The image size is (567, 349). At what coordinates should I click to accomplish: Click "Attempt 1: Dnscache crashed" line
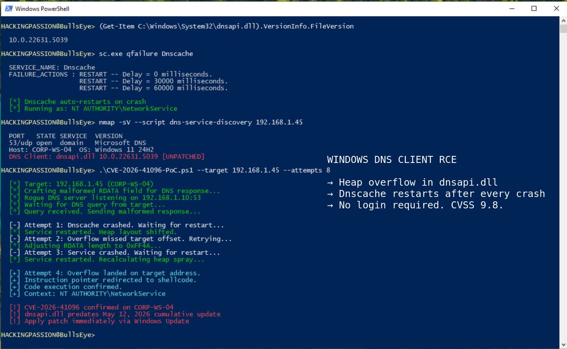click(117, 225)
